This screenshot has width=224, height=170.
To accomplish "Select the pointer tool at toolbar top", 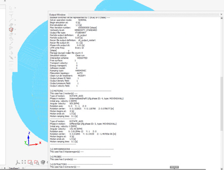I will (x=11, y=8).
